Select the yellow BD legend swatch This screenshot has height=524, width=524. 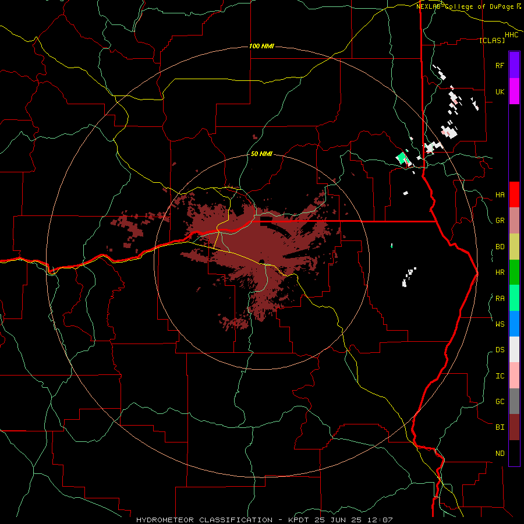pos(514,247)
